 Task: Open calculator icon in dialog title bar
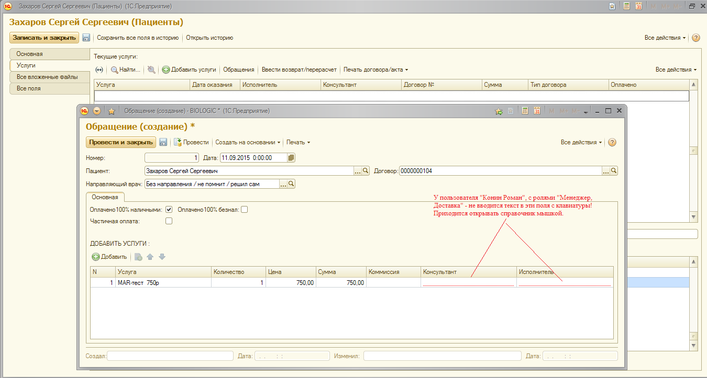[x=525, y=111]
